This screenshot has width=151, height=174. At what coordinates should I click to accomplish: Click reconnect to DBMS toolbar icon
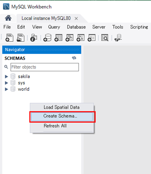click(x=118, y=38)
